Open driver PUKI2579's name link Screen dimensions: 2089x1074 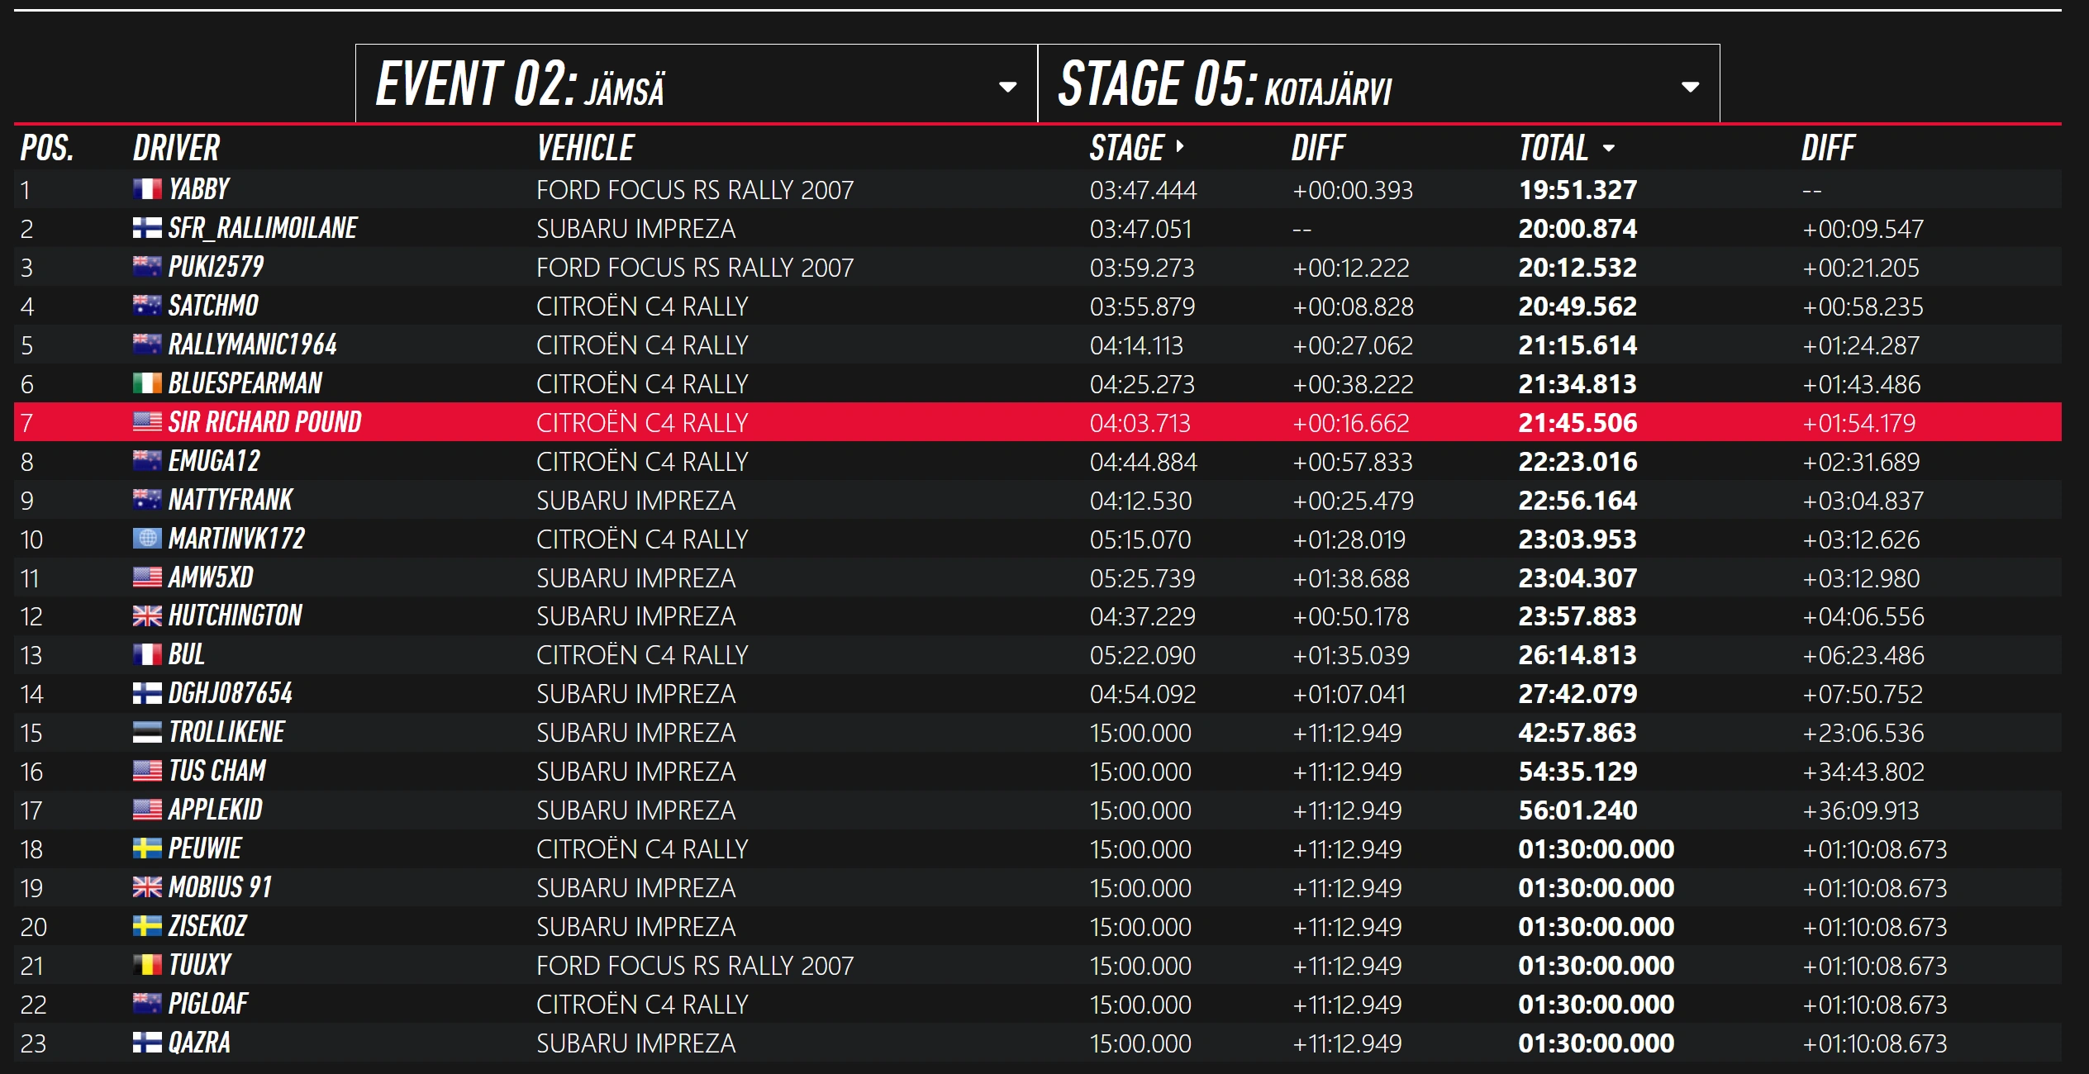[216, 267]
